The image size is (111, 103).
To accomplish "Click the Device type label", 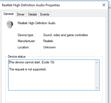I will (26, 35).
